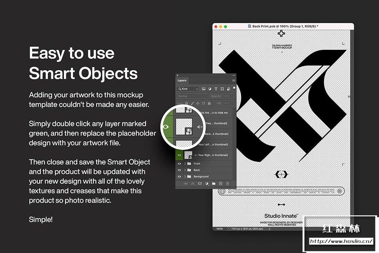379x253 pixels.
Task: Create a new group folder icon
Action: (x=214, y=184)
